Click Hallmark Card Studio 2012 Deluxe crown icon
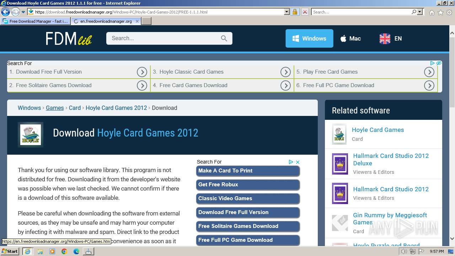 (x=340, y=164)
